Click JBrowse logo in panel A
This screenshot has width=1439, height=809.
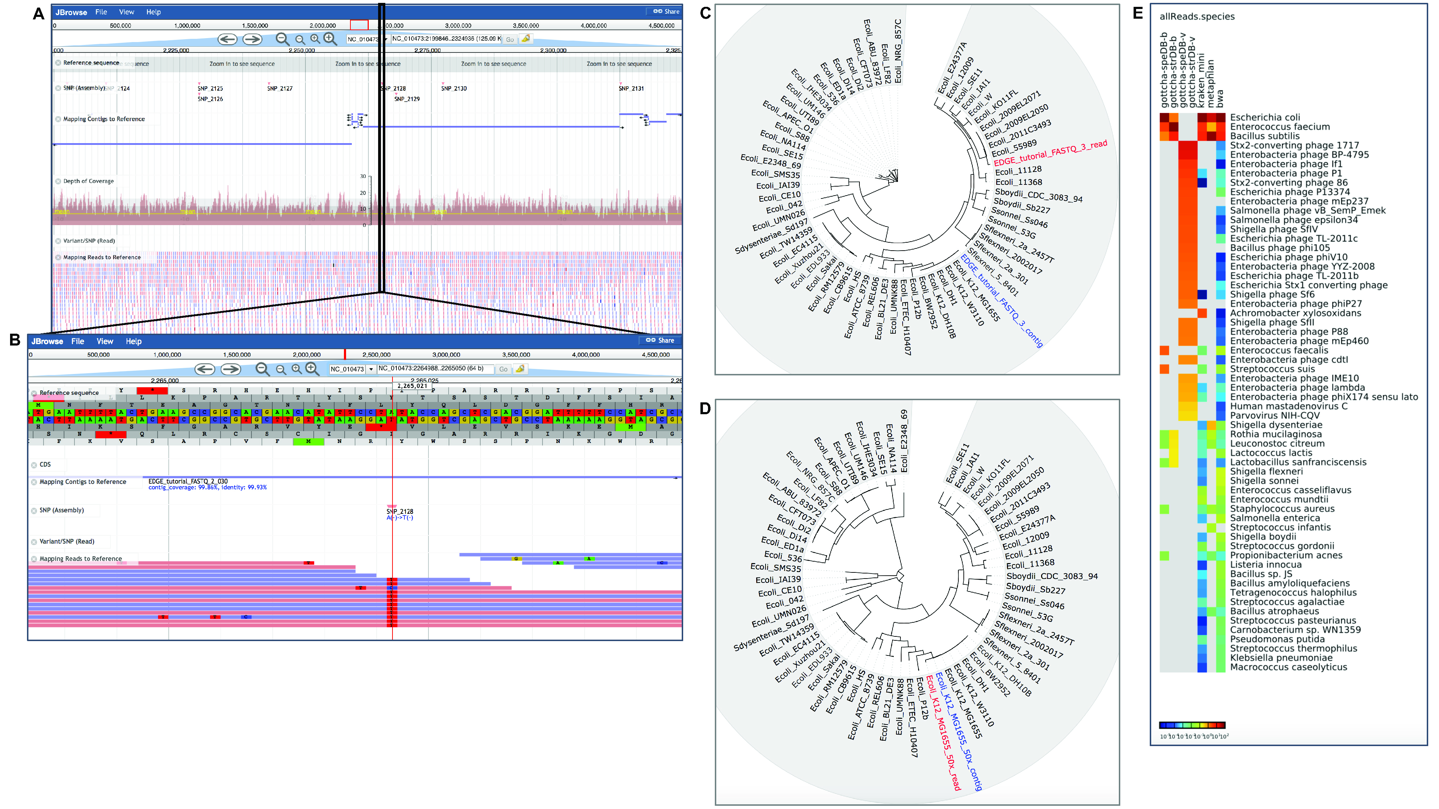(x=71, y=12)
